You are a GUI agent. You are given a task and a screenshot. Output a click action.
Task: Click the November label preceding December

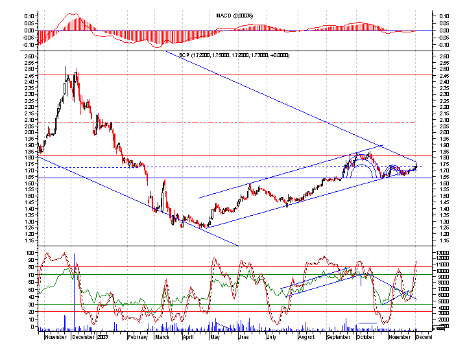click(56, 337)
